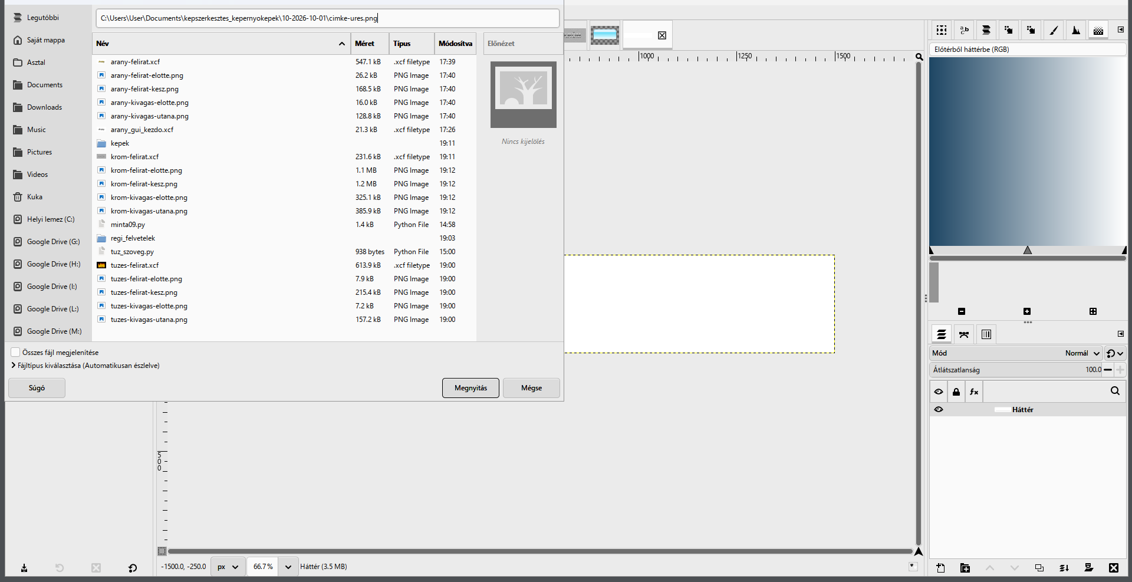
Task: Create a new layer group
Action: tap(965, 568)
